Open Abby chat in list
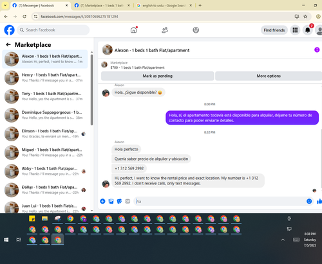This screenshot has width=322, height=264. pos(45,171)
